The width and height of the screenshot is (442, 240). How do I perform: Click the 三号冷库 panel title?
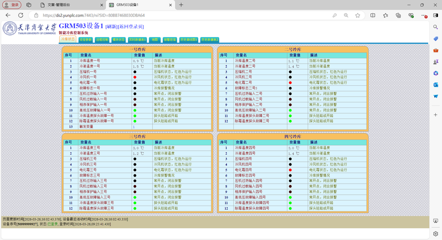(137, 137)
